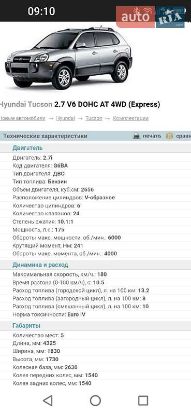Tap the Android home circle button
Image resolution: width=191 pixels, height=415 pixels.
click(95, 400)
